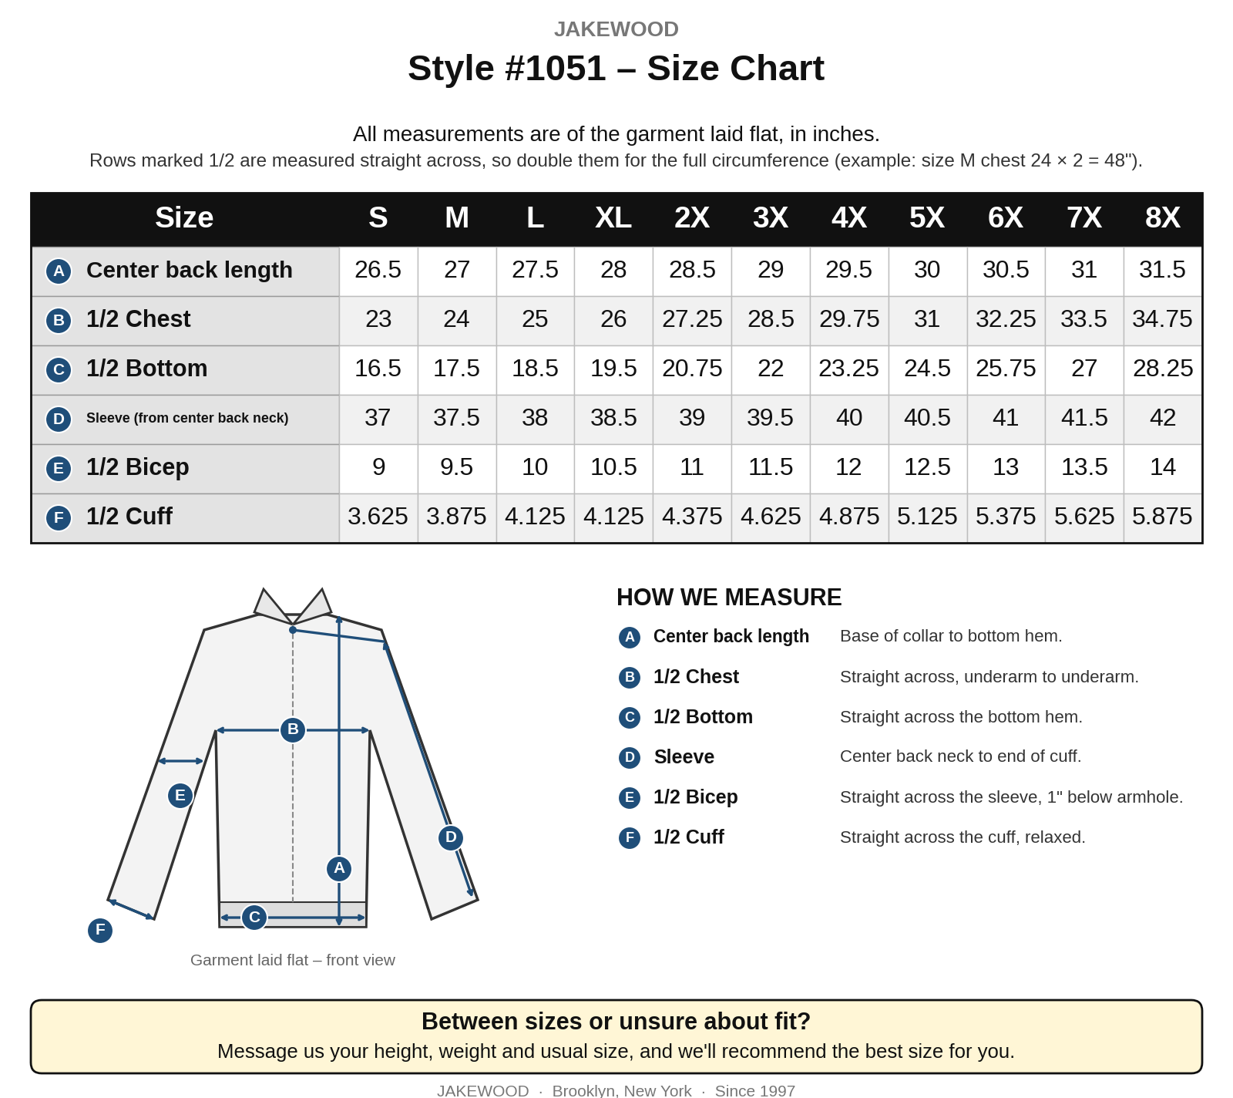
Task: Click the F badge near the diagram cuff
Action: [x=100, y=931]
